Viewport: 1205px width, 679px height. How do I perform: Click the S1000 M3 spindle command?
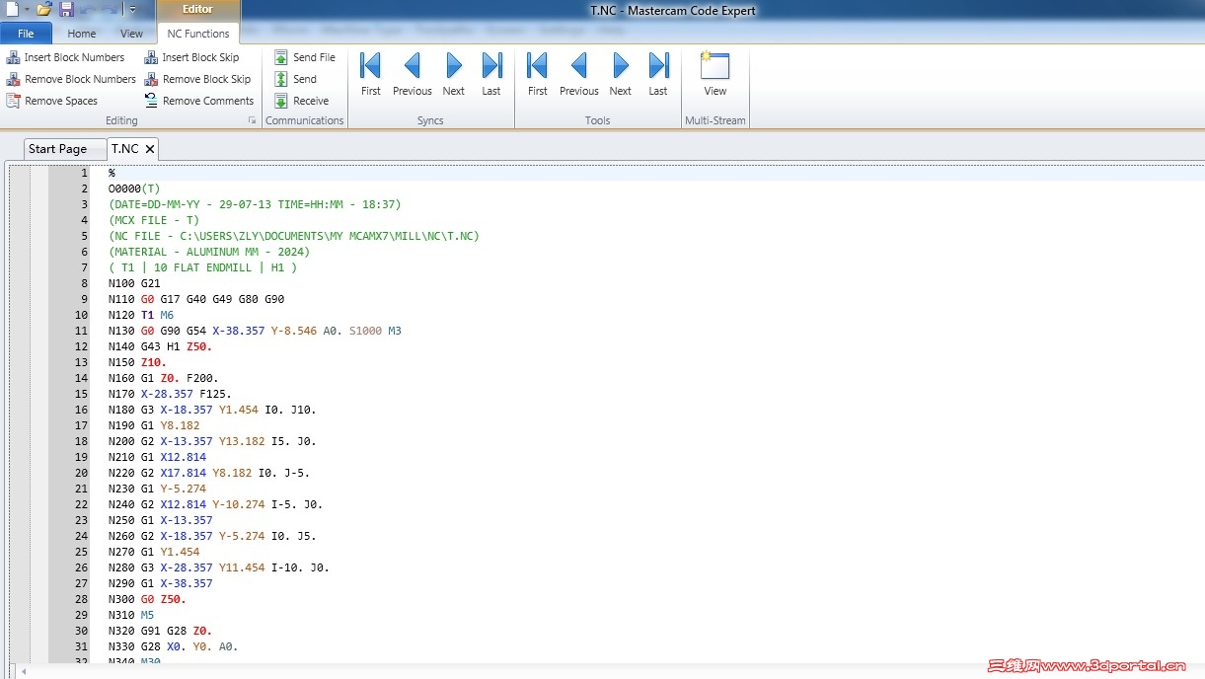click(x=375, y=331)
